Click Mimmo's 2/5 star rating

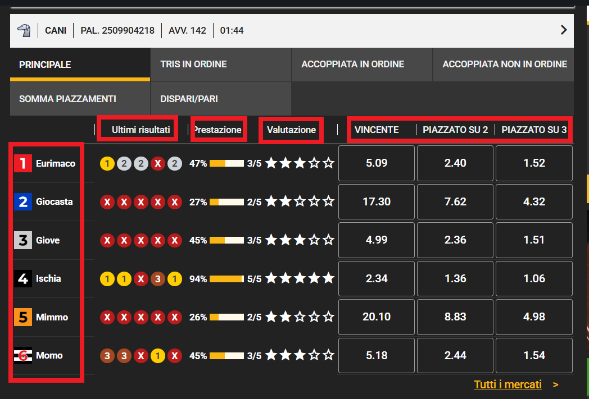300,317
